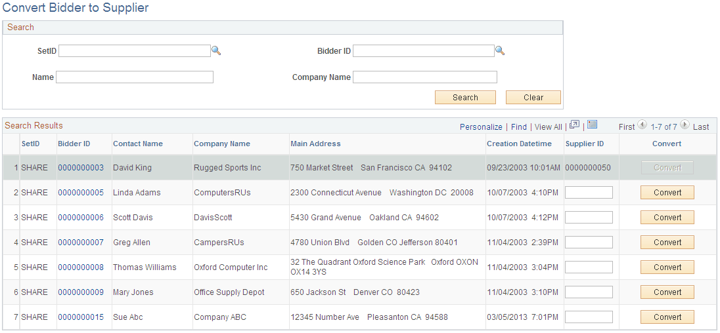The image size is (720, 333).
Task: Sort by Company Name column header
Action: click(222, 144)
